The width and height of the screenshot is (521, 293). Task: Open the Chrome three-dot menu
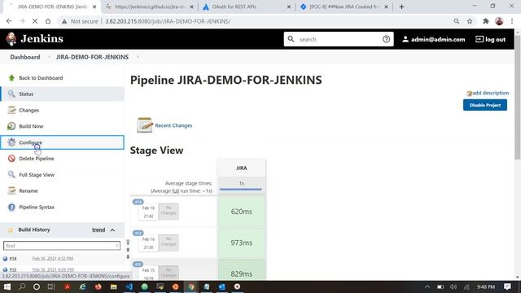(512, 21)
